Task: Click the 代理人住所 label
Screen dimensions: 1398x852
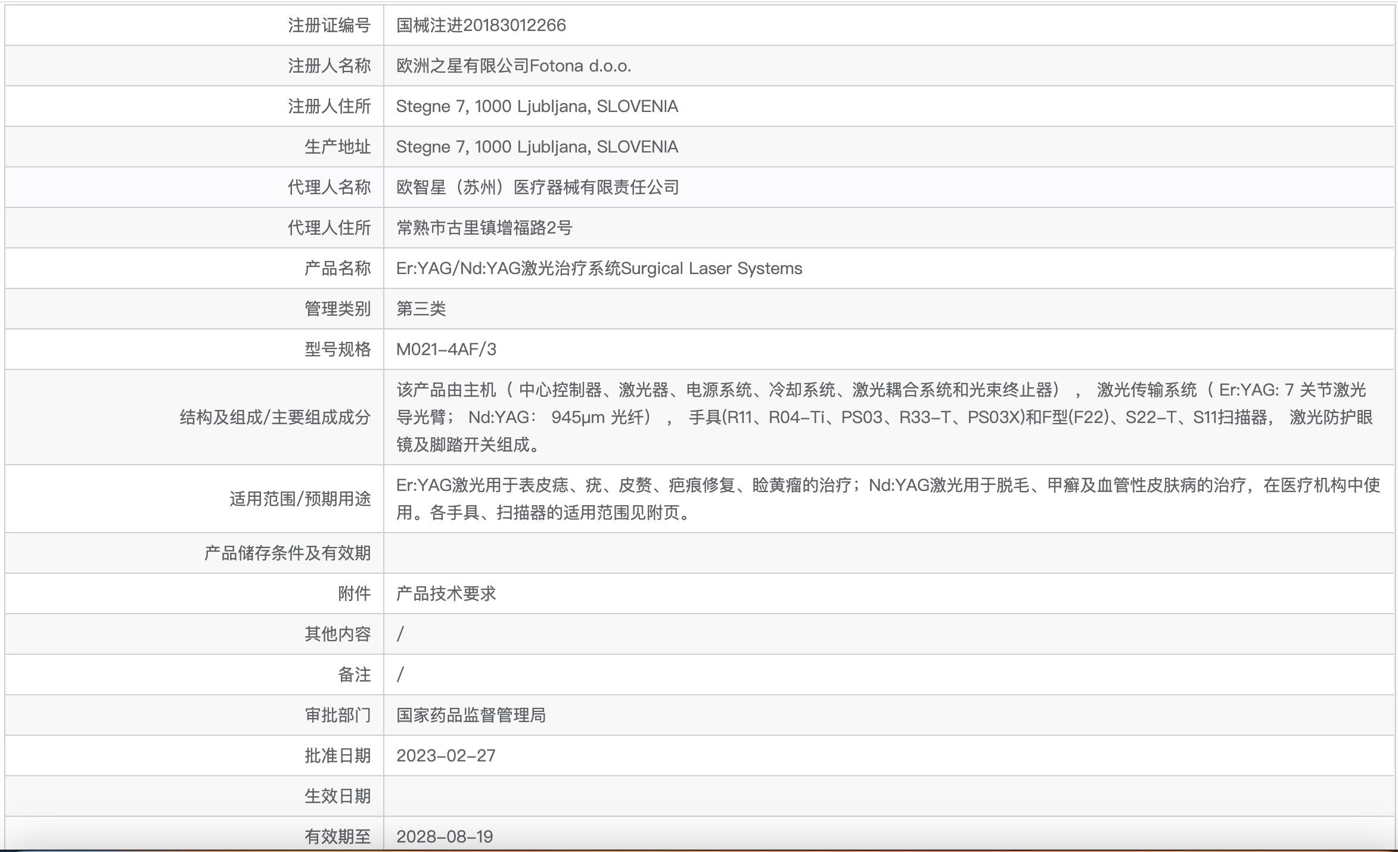Action: (329, 228)
